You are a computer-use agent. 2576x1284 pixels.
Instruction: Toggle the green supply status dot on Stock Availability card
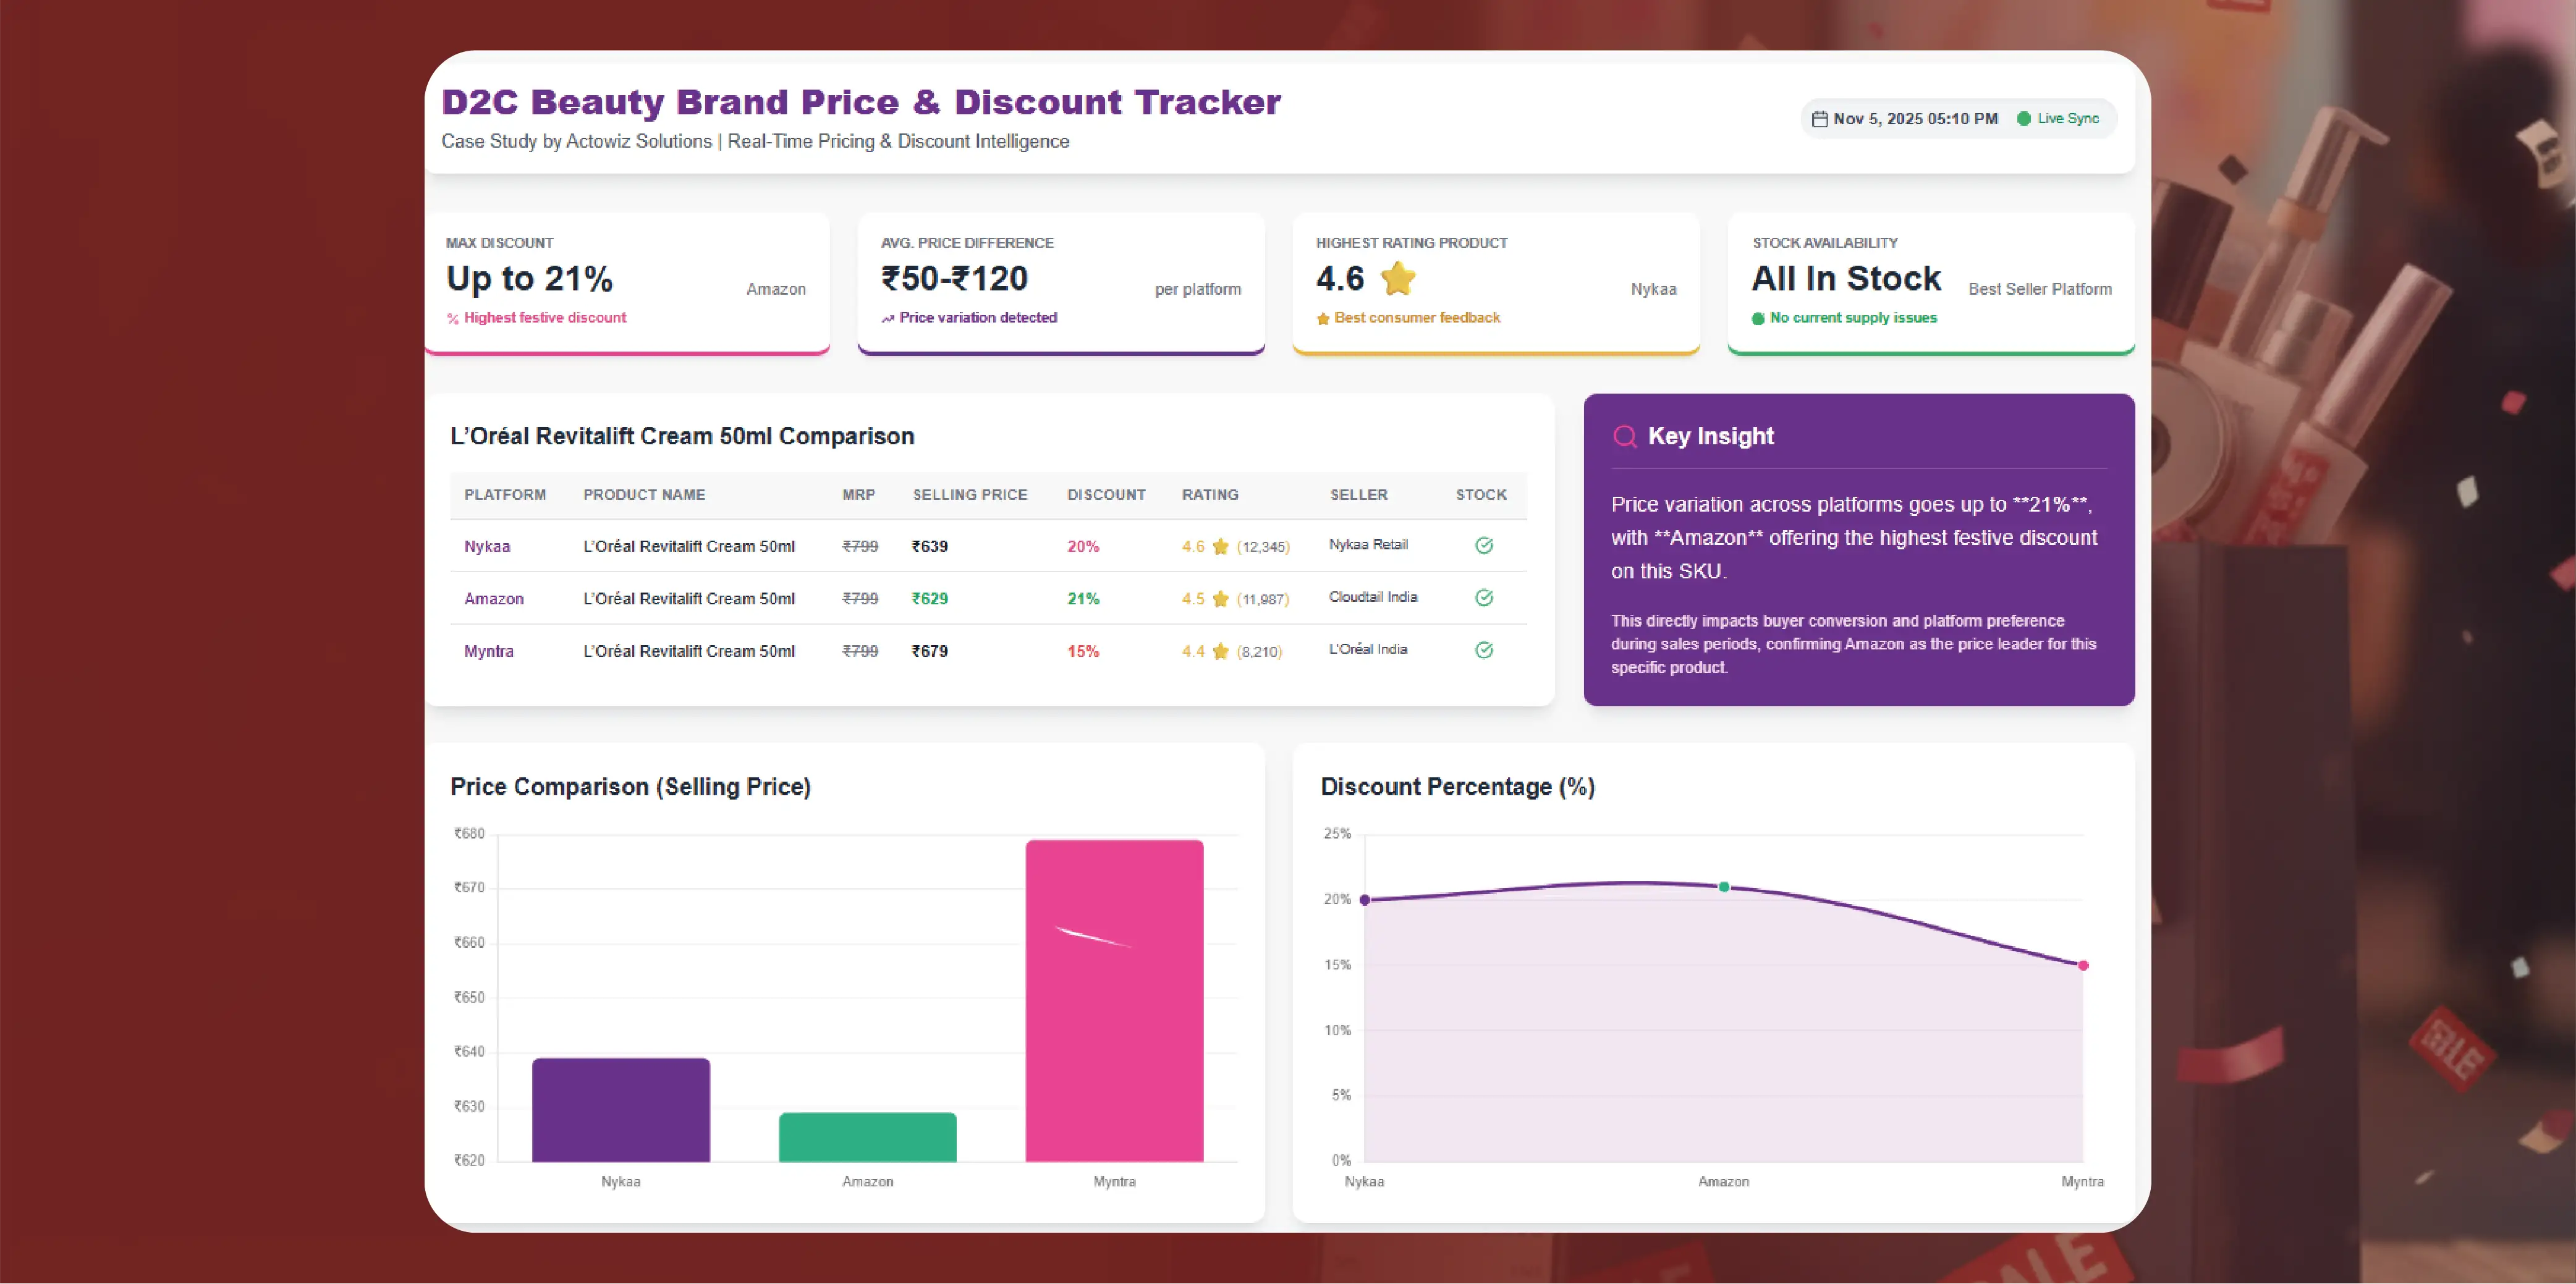pos(1758,318)
